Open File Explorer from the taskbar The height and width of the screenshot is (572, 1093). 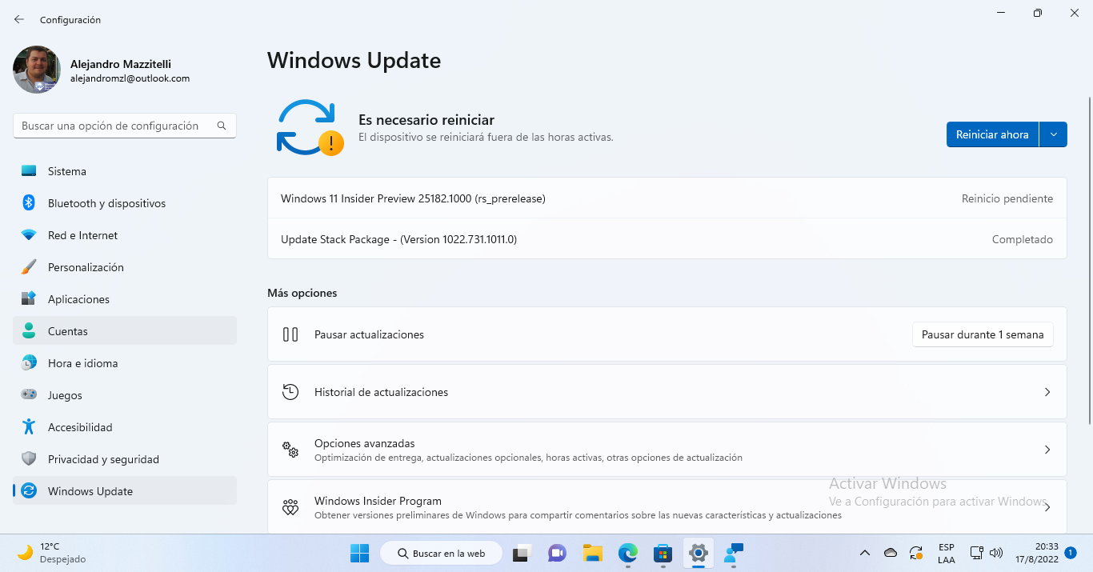click(592, 553)
